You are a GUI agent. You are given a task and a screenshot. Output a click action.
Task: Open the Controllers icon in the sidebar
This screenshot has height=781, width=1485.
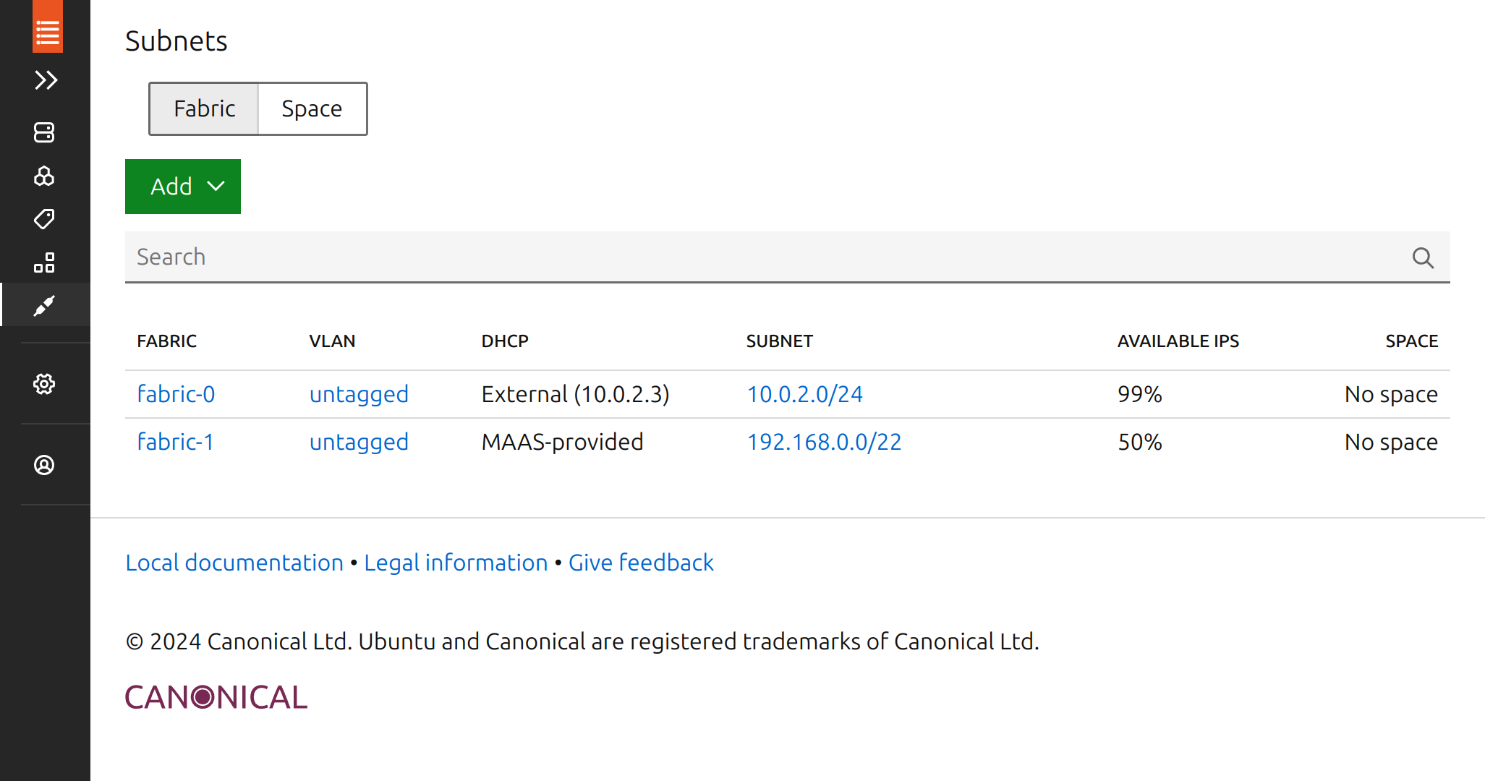click(x=45, y=263)
